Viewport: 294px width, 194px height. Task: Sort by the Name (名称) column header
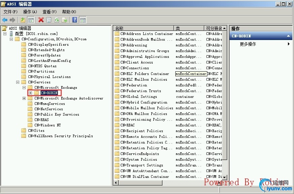[144, 28]
